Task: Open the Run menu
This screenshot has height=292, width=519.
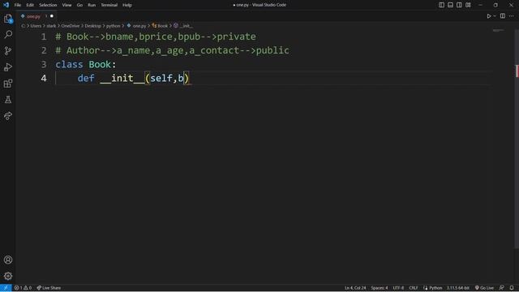Action: pyautogui.click(x=92, y=5)
